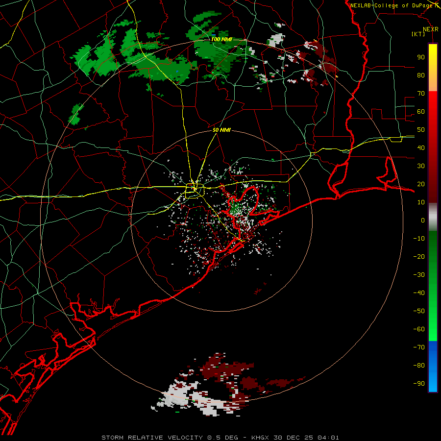The image size is (441, 441).
Task: Click the NEXLAB-College of DuPage label
Action: click(x=391, y=5)
